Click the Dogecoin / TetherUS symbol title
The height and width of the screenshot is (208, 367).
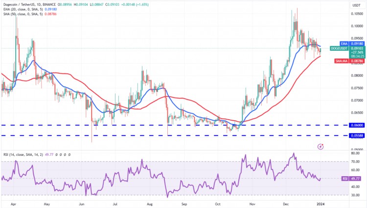(29, 4)
